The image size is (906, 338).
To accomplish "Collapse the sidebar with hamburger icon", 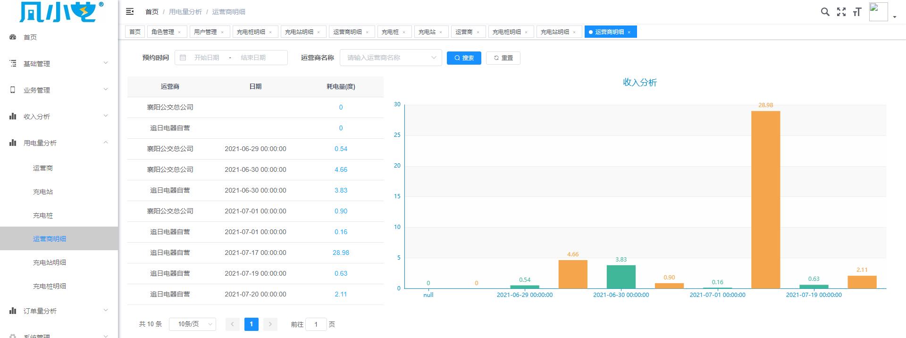I will [x=130, y=12].
